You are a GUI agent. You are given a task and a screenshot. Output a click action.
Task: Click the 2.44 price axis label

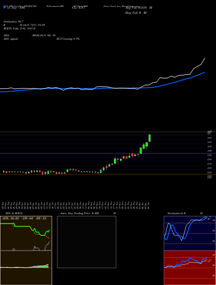(x=209, y=164)
